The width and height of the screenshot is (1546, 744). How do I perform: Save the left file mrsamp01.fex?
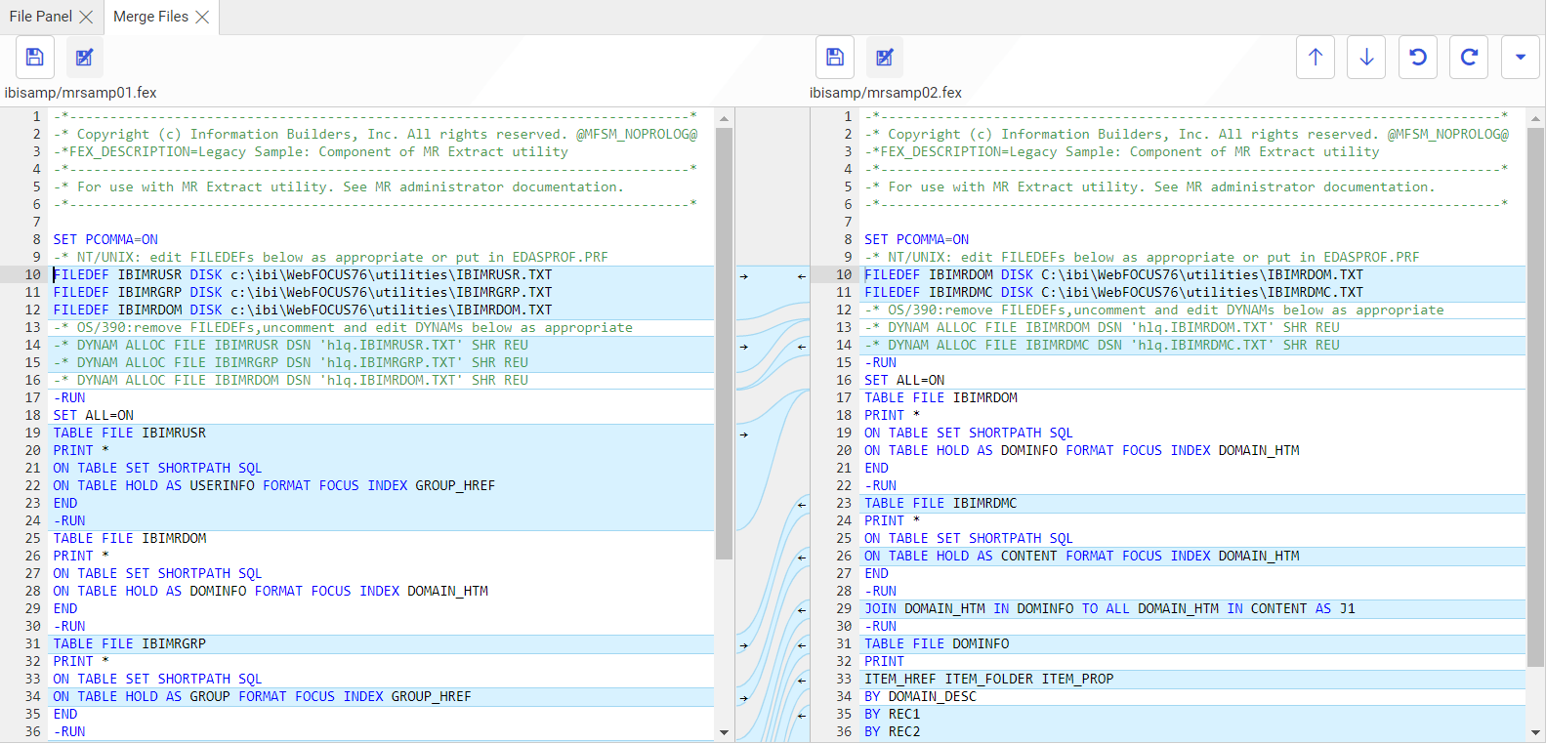pos(34,58)
